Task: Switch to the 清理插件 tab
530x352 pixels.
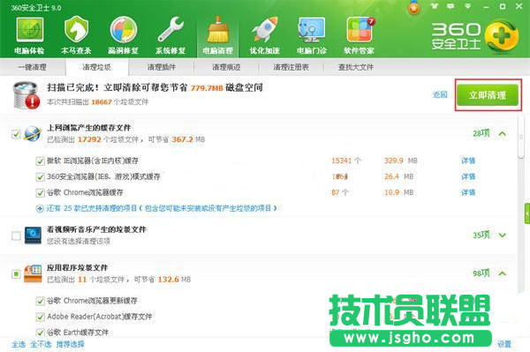Action: (162, 67)
